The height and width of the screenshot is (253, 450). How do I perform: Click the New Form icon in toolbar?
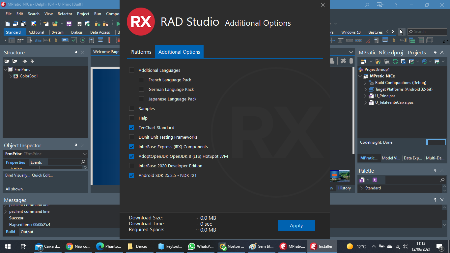[34, 24]
